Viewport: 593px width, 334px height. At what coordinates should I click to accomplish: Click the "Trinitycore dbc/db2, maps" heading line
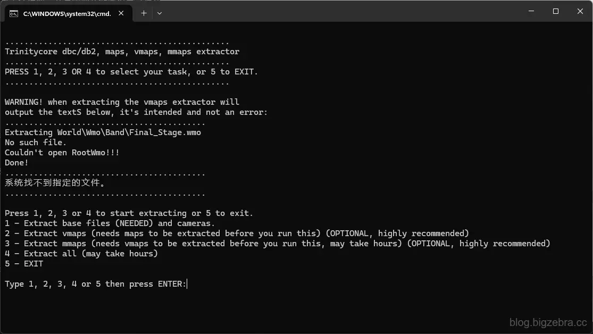tap(122, 52)
